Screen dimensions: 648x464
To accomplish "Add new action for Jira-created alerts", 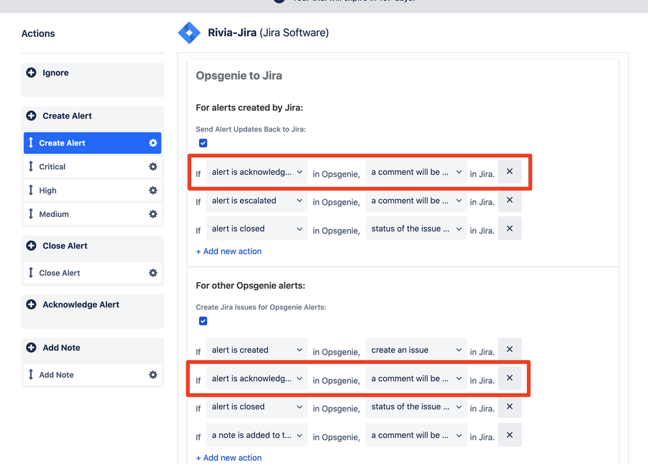I will pos(228,251).
